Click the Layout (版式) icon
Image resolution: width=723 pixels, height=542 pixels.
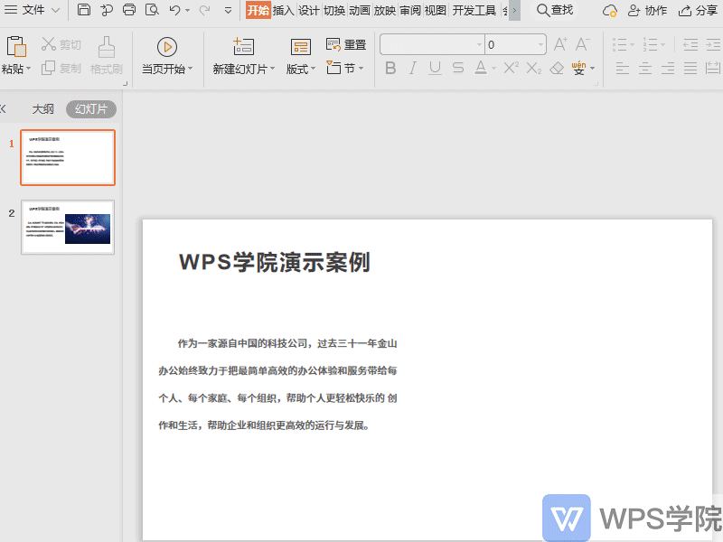click(301, 47)
